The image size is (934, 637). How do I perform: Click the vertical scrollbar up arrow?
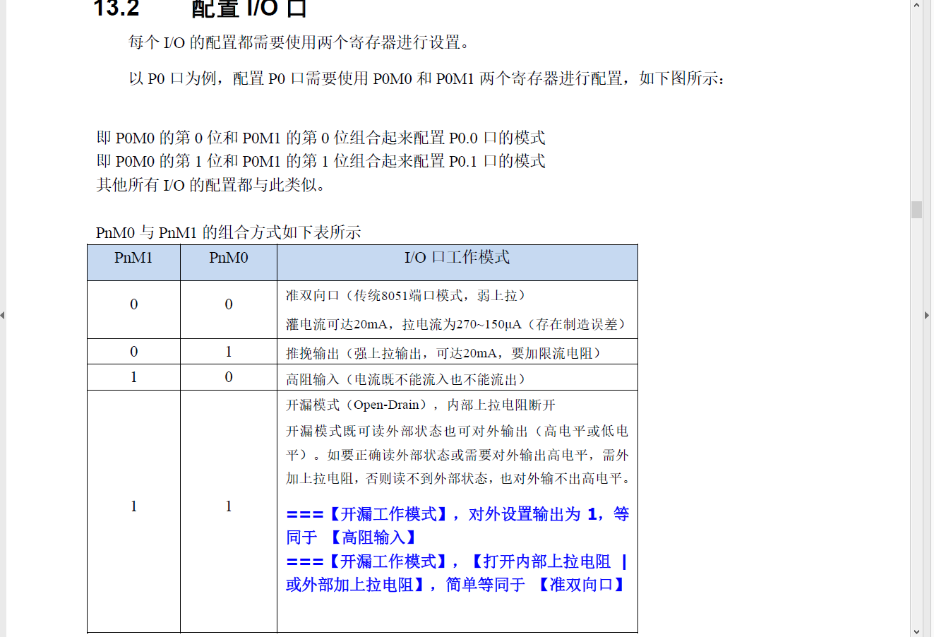coord(916,6)
